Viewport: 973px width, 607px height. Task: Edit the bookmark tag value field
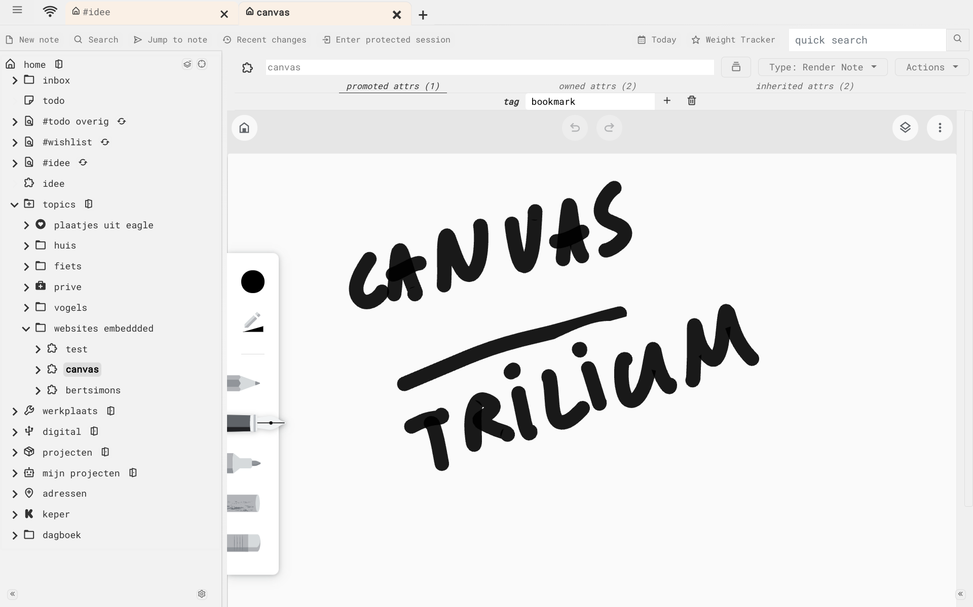[590, 101]
